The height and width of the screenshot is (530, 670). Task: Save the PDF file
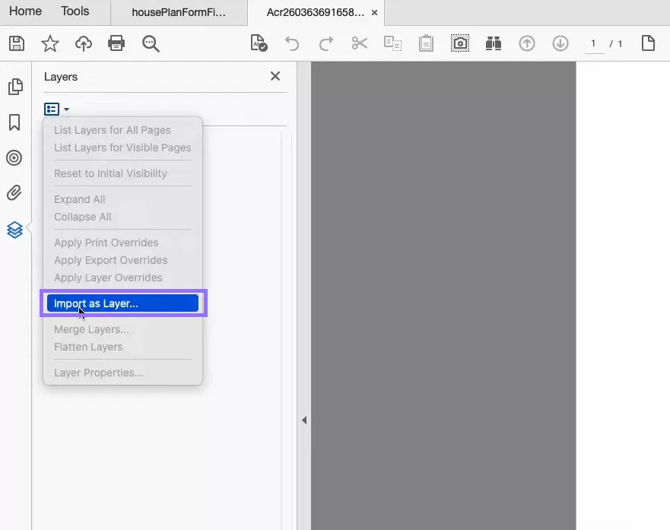click(16, 43)
